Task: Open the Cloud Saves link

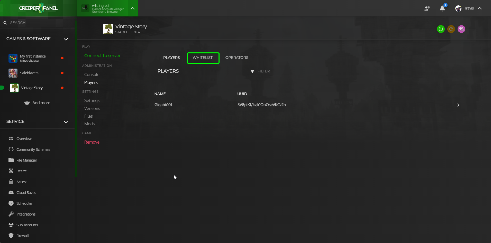Action: [26, 193]
